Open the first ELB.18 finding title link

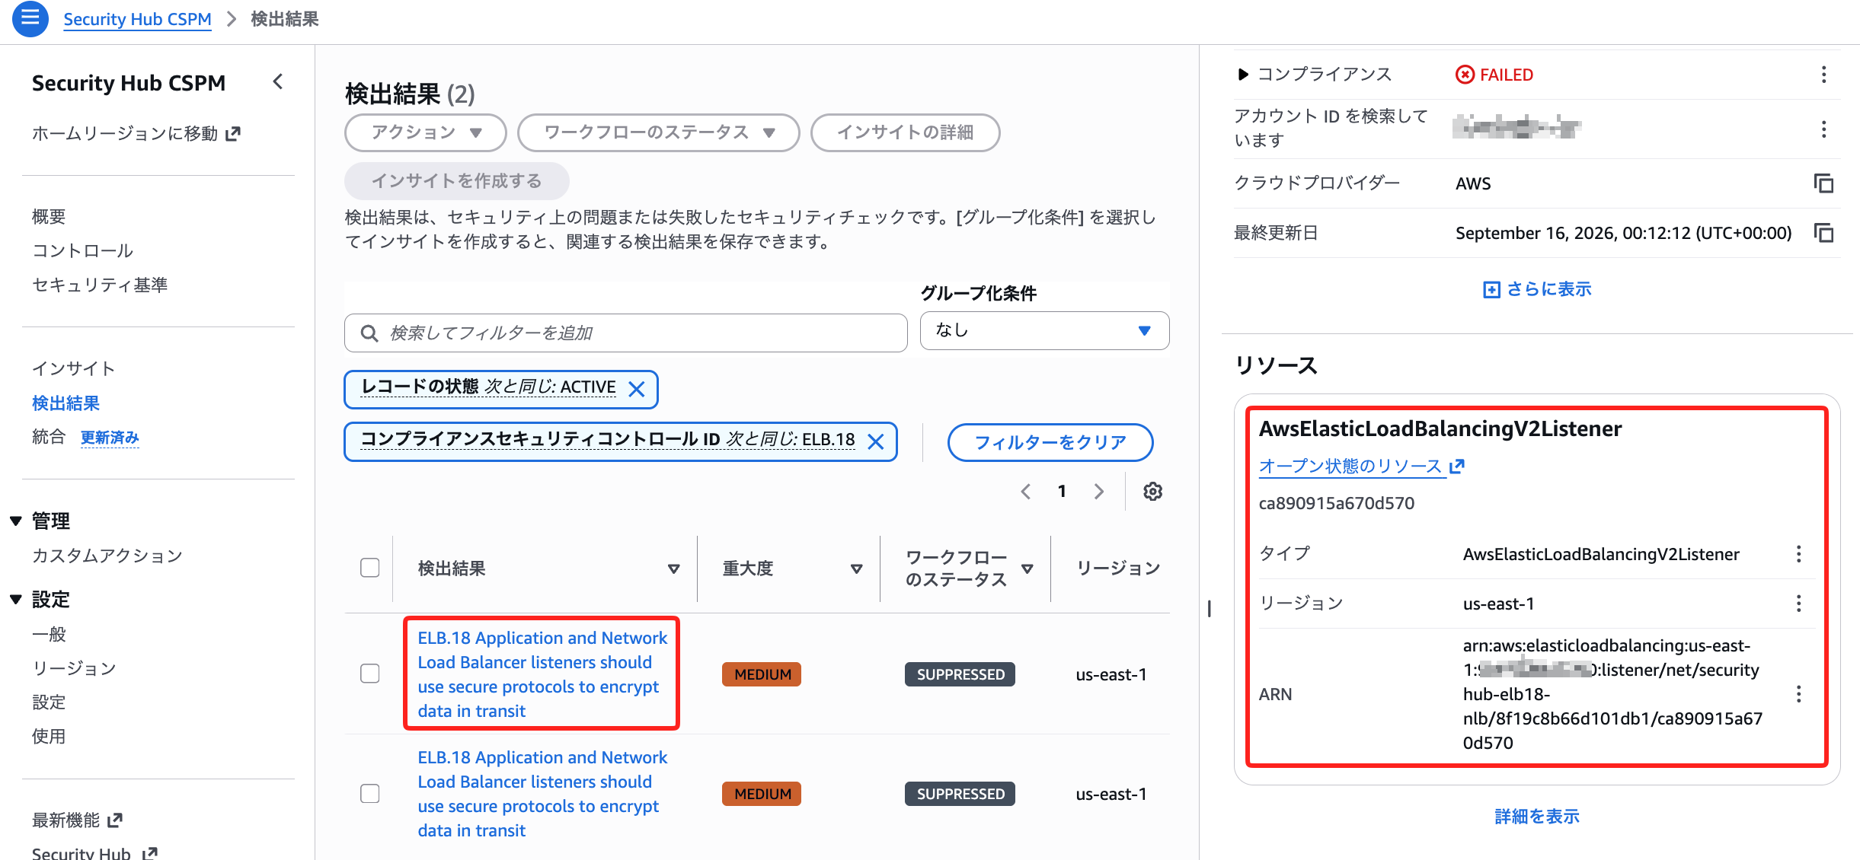pyautogui.click(x=542, y=674)
